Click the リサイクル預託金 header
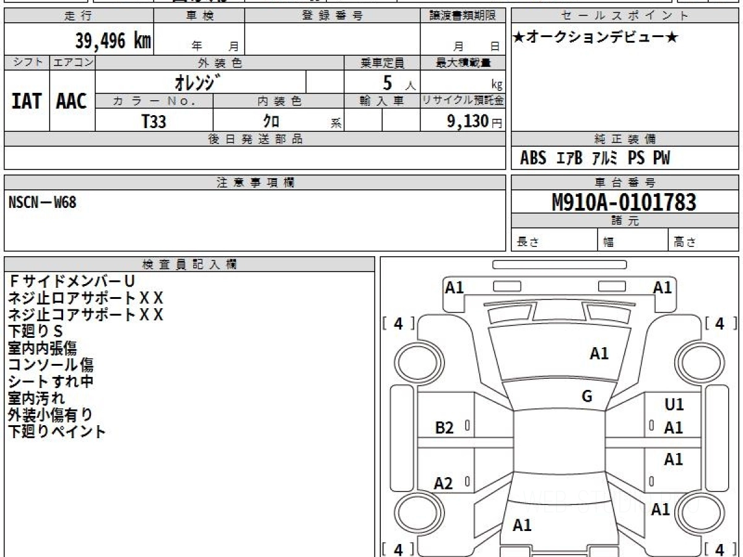The image size is (743, 557). point(463,101)
